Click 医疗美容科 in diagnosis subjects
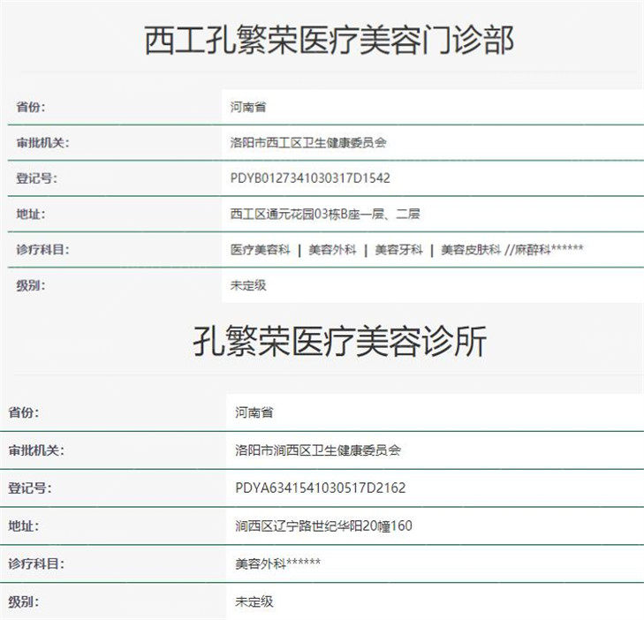644x620 pixels. [260, 249]
